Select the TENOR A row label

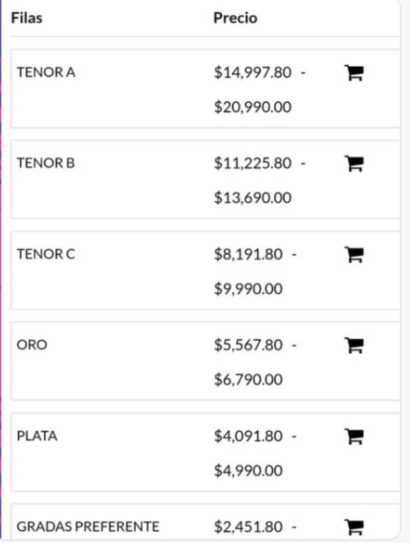pos(46,73)
